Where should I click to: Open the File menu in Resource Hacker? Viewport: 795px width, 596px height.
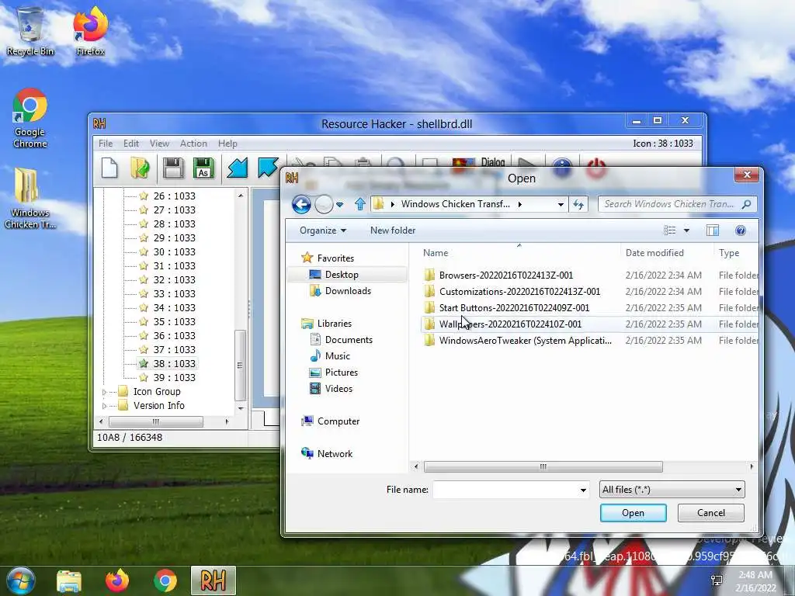pyautogui.click(x=106, y=144)
